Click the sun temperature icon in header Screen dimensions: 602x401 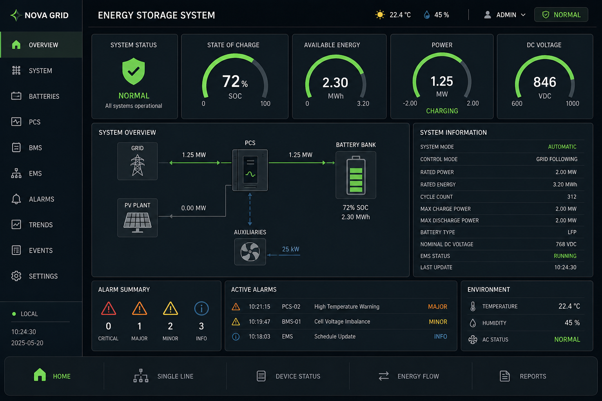point(380,15)
